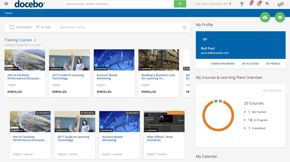Click ENROLLED status on Account Based Marketing card
Viewport: 290px width, 162px height.
tap(104, 92)
